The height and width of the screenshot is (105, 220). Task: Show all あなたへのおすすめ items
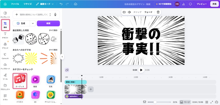click(53, 50)
